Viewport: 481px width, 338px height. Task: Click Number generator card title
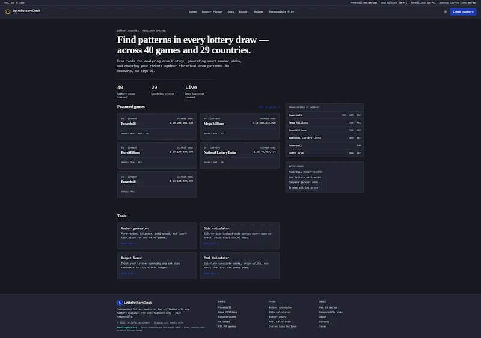(134, 228)
